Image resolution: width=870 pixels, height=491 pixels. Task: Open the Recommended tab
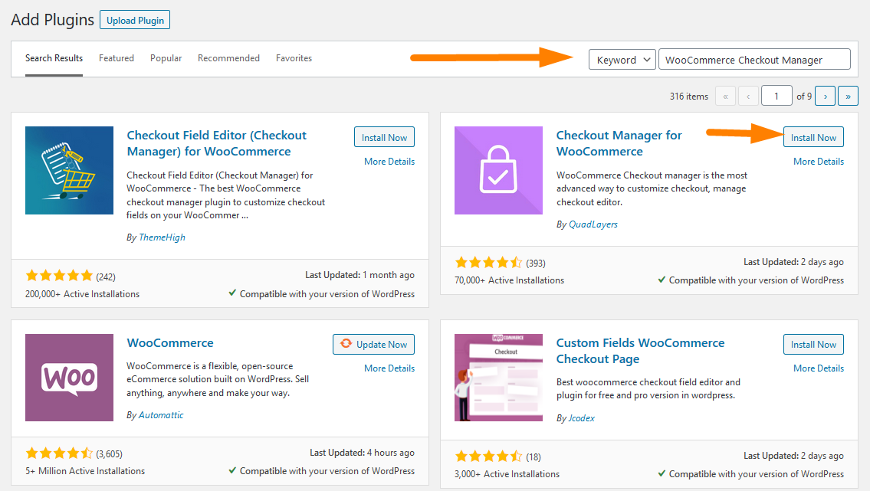click(228, 58)
